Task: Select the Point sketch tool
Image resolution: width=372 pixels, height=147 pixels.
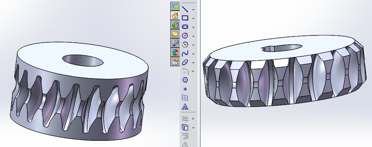Action: 185,89
